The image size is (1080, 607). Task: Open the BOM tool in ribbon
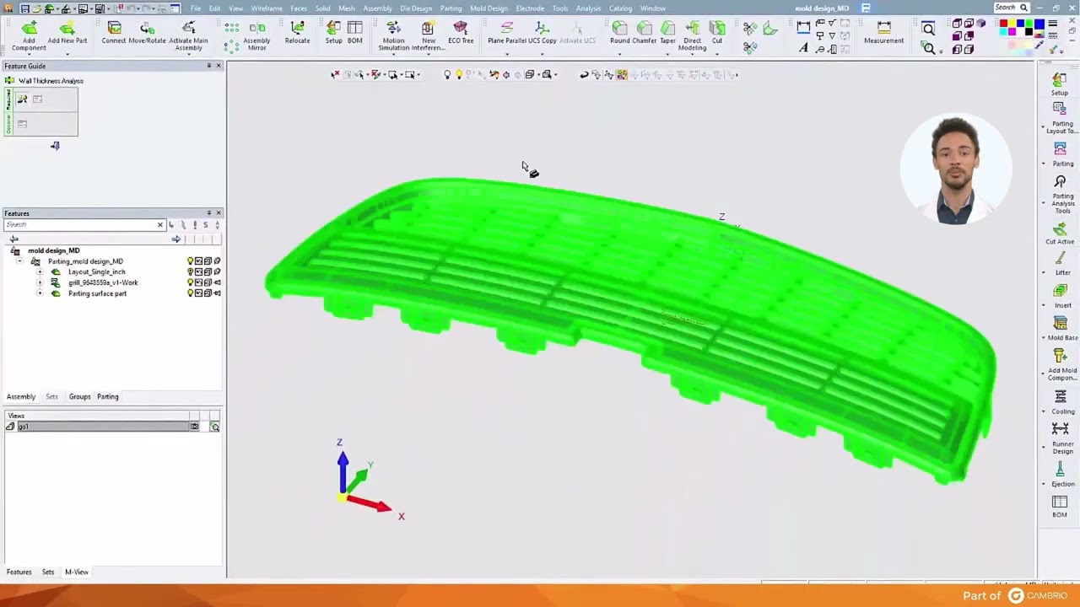pyautogui.click(x=355, y=33)
